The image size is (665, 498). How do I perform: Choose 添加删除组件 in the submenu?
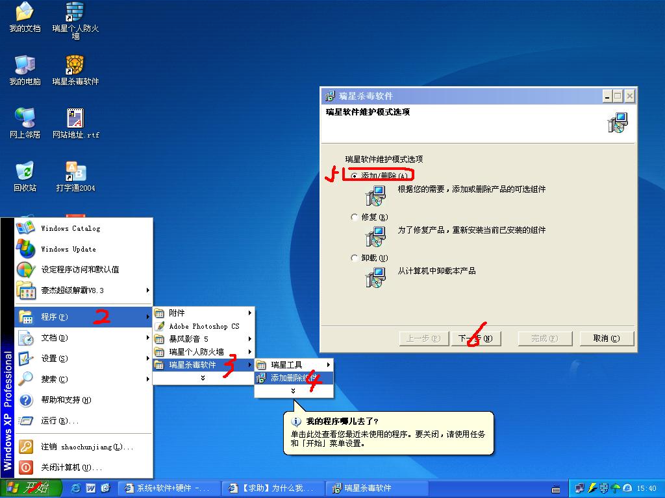click(x=294, y=378)
